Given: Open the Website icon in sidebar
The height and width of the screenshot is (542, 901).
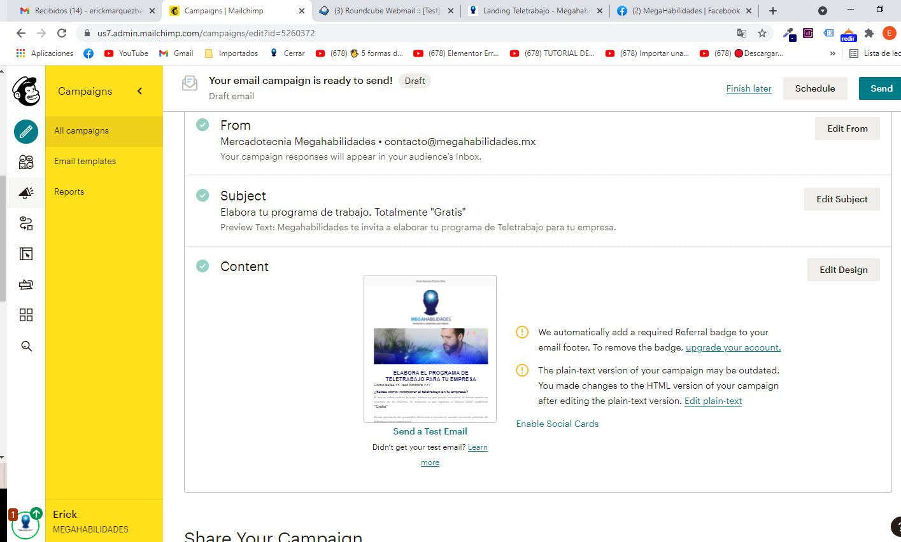Looking at the screenshot, I should tap(26, 254).
